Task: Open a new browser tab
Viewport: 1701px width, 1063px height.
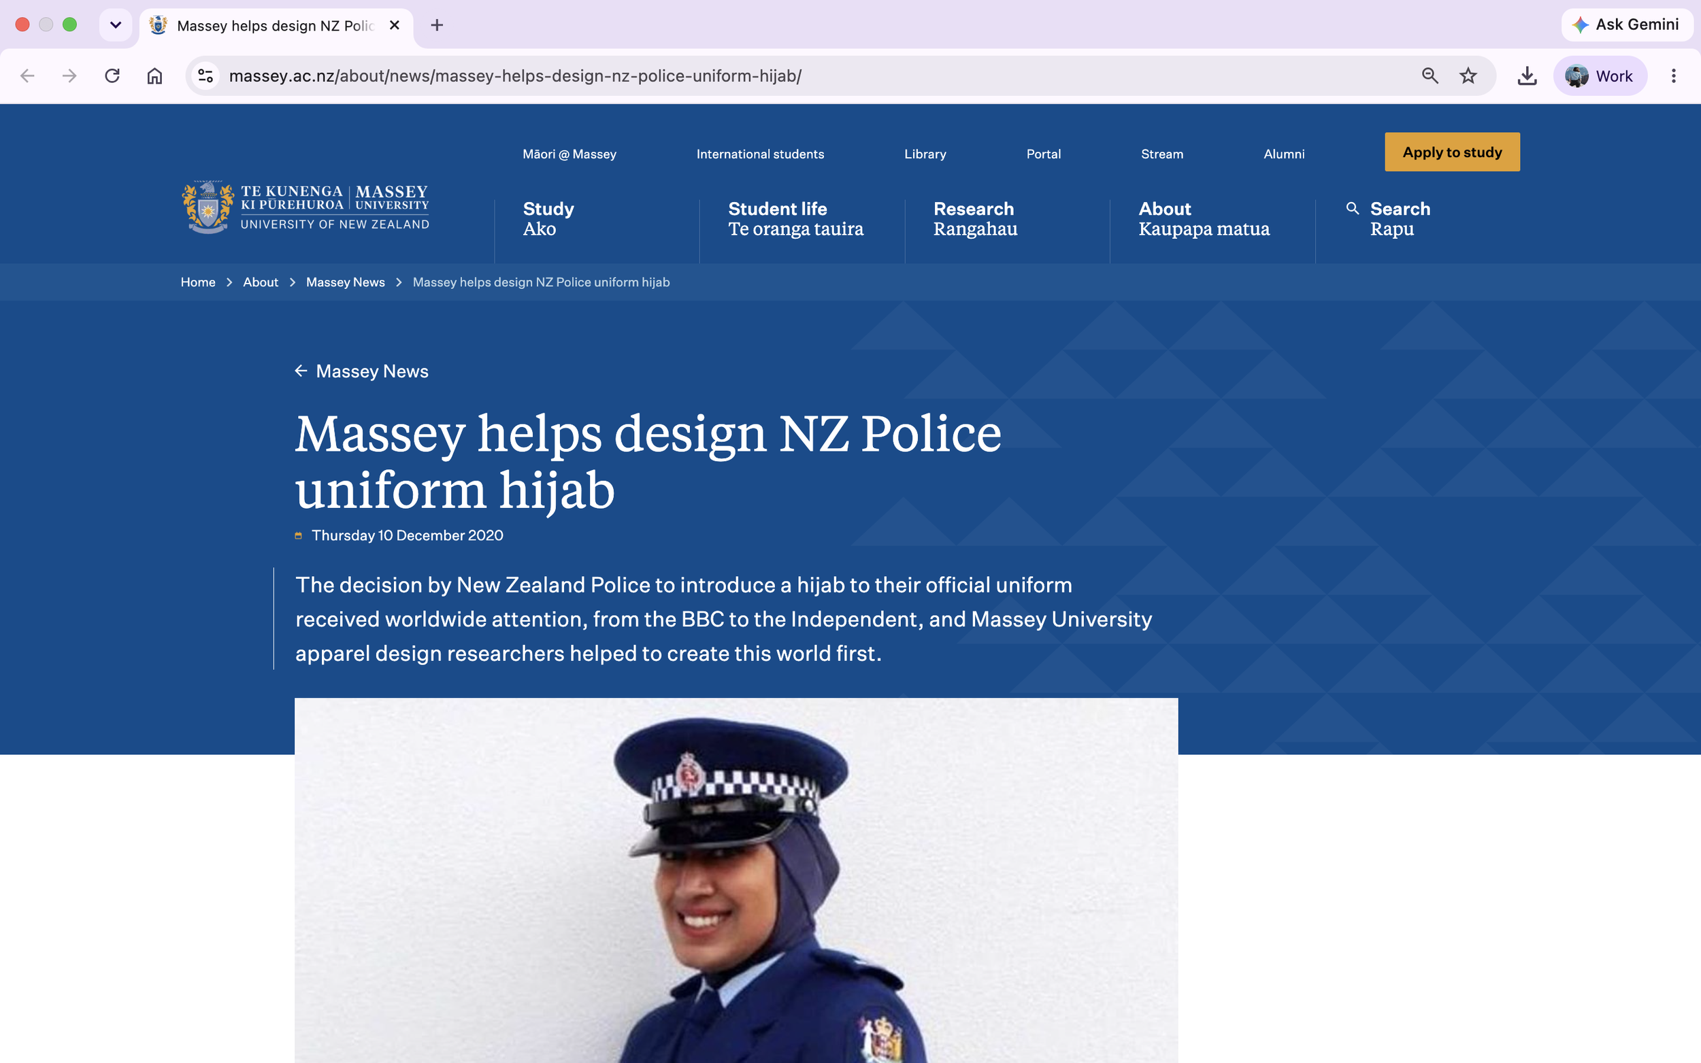Action: coord(437,25)
